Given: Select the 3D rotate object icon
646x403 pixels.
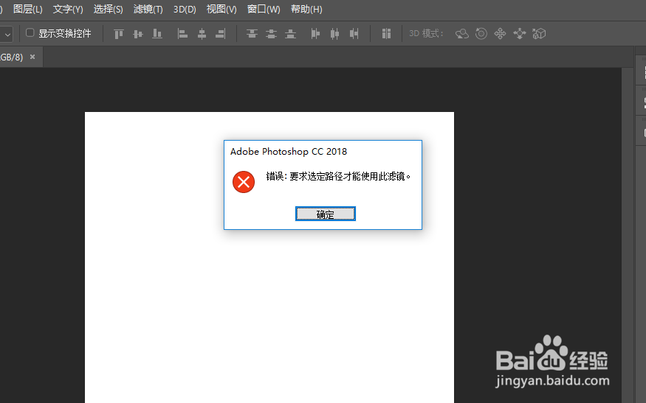Looking at the screenshot, I should [462, 34].
